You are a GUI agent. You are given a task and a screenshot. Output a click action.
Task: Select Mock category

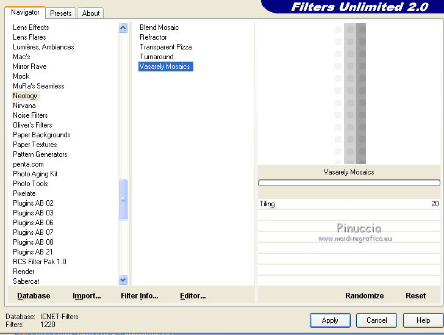pos(21,76)
